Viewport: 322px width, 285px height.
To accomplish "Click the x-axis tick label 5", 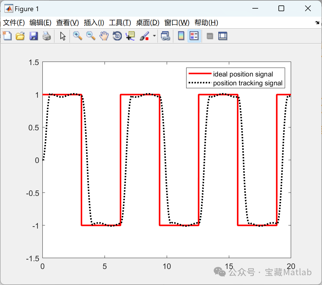I will (x=105, y=266).
